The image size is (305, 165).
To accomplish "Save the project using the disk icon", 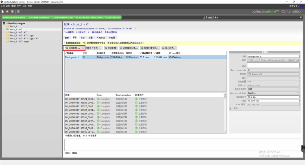I will pos(12,12).
